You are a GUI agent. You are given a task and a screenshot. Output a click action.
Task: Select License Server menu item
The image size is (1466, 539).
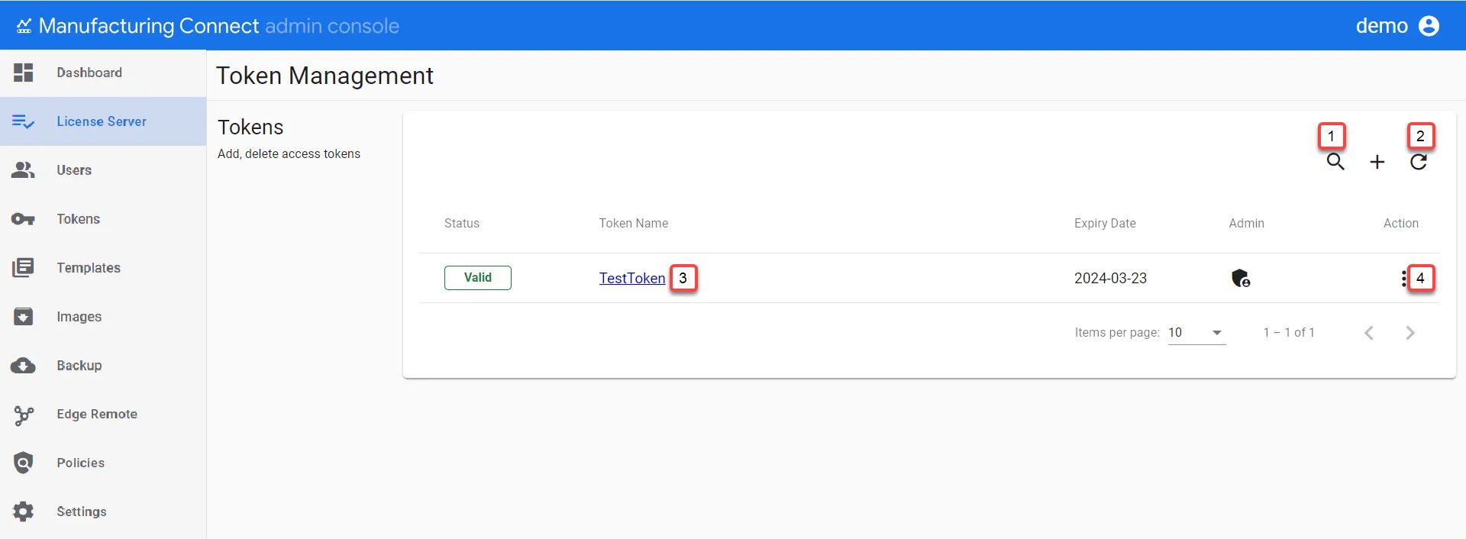[x=103, y=121]
